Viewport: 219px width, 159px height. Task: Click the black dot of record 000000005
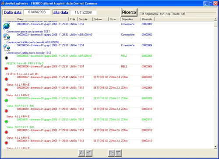(6, 58)
